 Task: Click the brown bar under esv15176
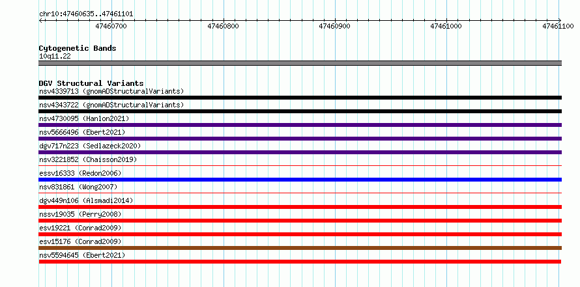pyautogui.click(x=300, y=248)
